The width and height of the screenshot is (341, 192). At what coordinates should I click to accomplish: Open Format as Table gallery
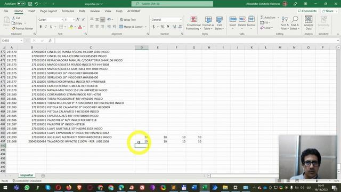click(x=208, y=23)
